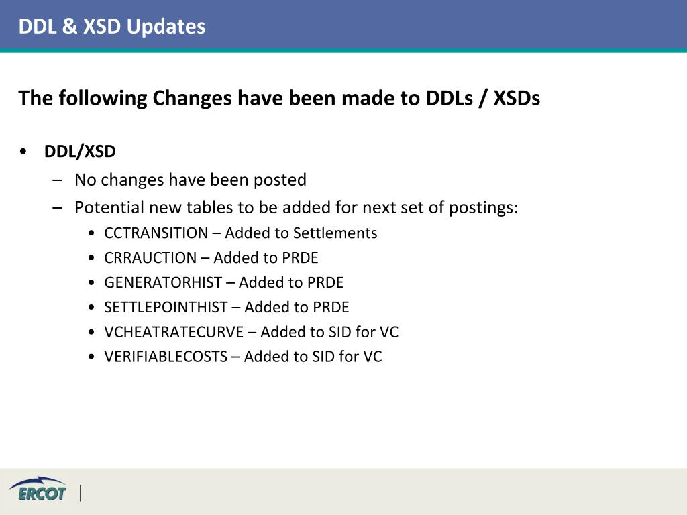The height and width of the screenshot is (515, 687).
Task: Click the VCHEATRATECURVE table entry
Action: (252, 332)
